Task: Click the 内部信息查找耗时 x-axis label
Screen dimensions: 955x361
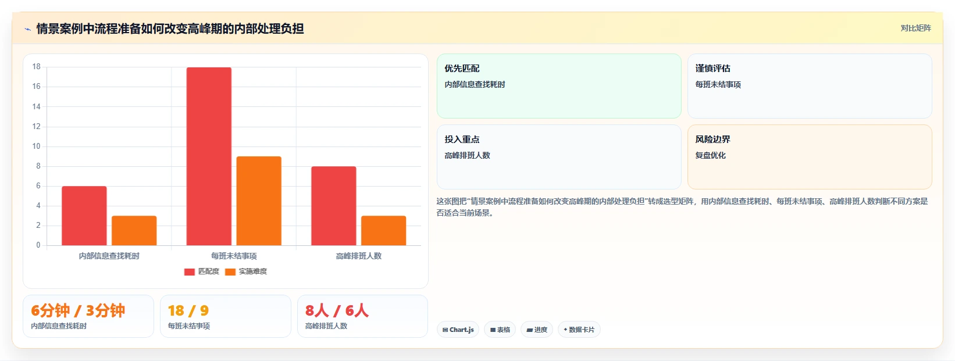Action: click(x=109, y=256)
